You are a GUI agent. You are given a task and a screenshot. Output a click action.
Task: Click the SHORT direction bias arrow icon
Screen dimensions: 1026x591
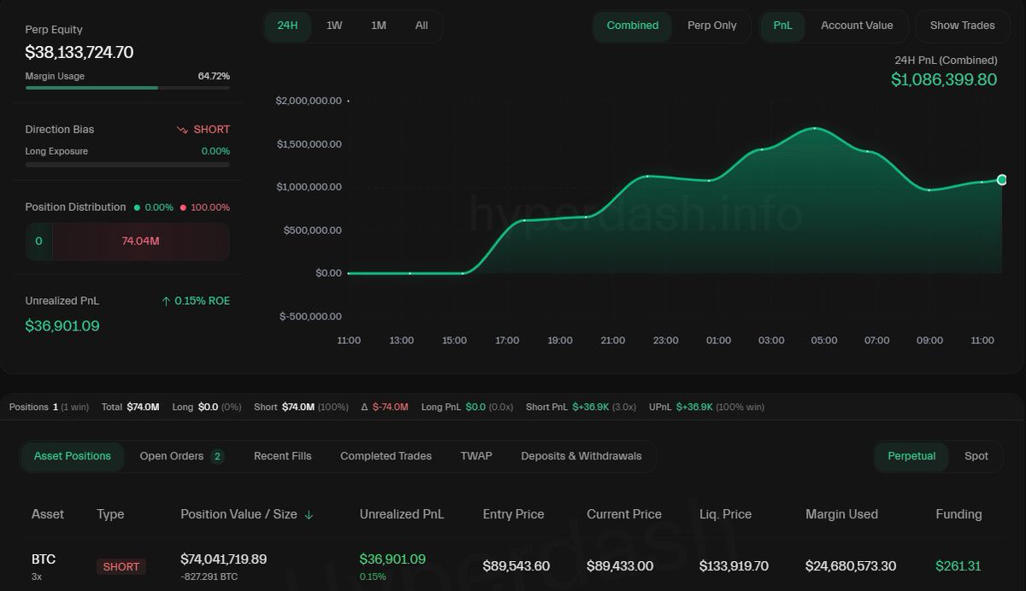coord(181,129)
